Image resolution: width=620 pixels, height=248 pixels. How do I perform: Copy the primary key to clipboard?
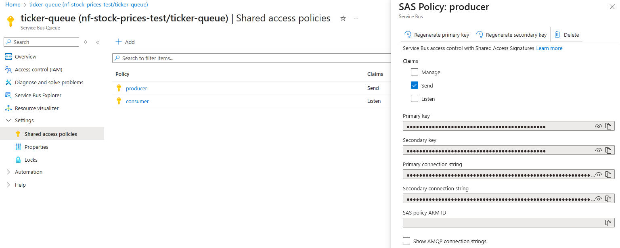point(608,126)
